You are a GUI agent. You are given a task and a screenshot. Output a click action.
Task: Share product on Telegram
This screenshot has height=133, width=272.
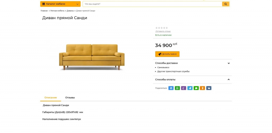(190, 88)
